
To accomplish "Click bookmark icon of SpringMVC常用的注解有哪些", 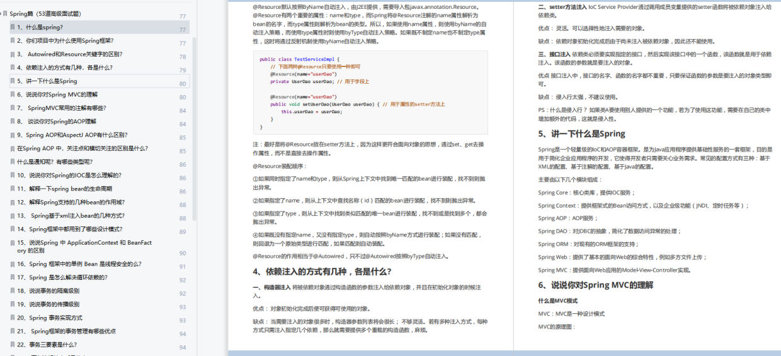I will coord(13,108).
